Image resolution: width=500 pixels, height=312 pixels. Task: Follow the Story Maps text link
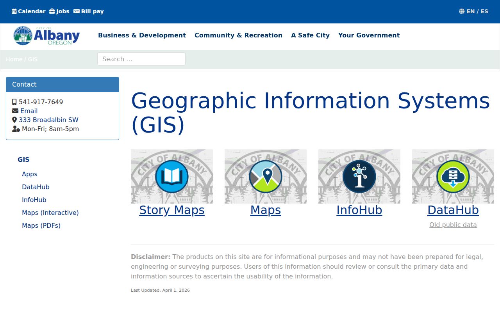click(172, 210)
